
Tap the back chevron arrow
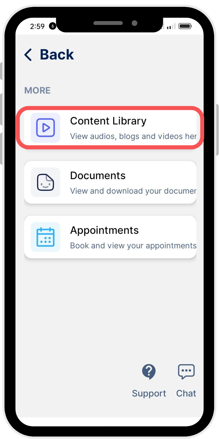point(28,55)
